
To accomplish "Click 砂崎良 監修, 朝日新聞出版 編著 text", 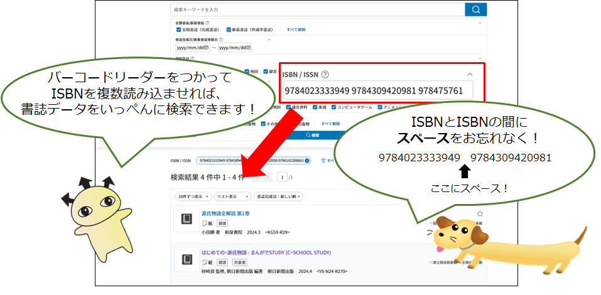I will [232, 271].
